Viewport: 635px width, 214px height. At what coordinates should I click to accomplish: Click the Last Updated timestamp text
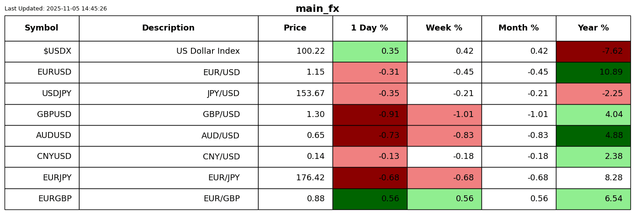pyautogui.click(x=56, y=9)
